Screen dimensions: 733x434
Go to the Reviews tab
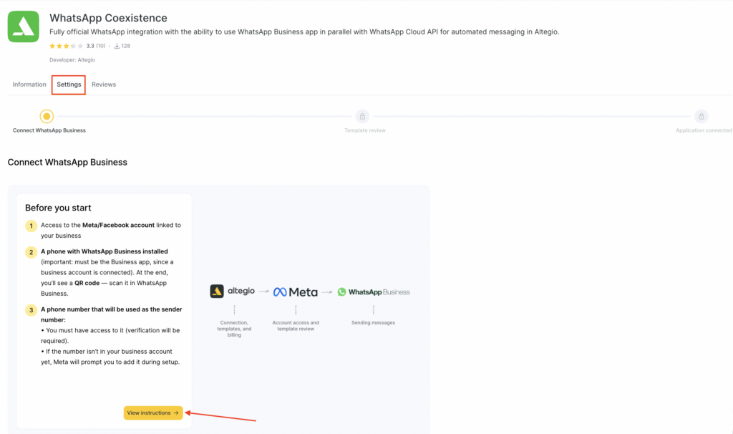point(104,85)
